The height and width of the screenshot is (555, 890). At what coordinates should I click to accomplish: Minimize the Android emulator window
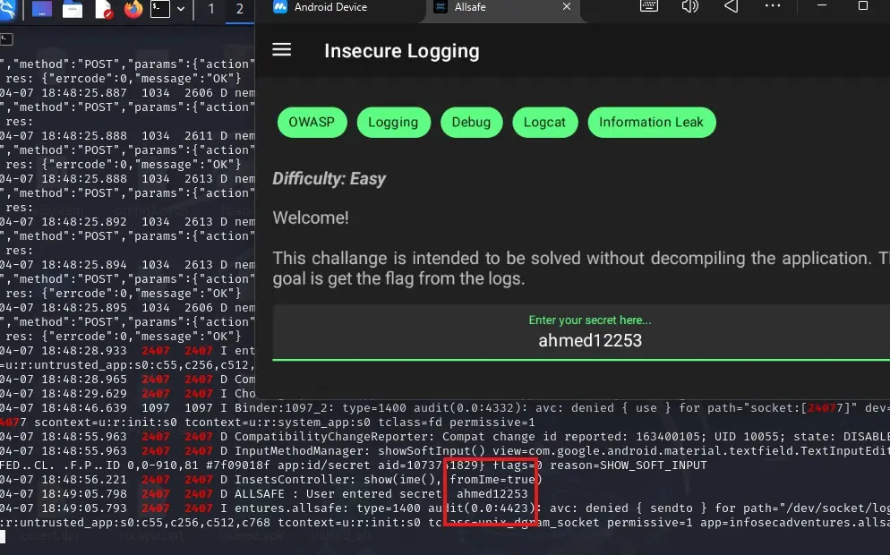822,5
